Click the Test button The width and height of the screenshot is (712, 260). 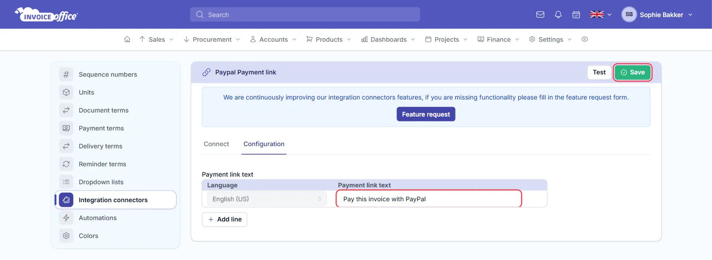pos(599,72)
